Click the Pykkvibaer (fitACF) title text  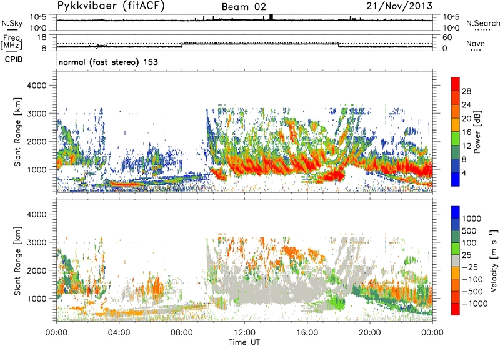[x=111, y=6]
